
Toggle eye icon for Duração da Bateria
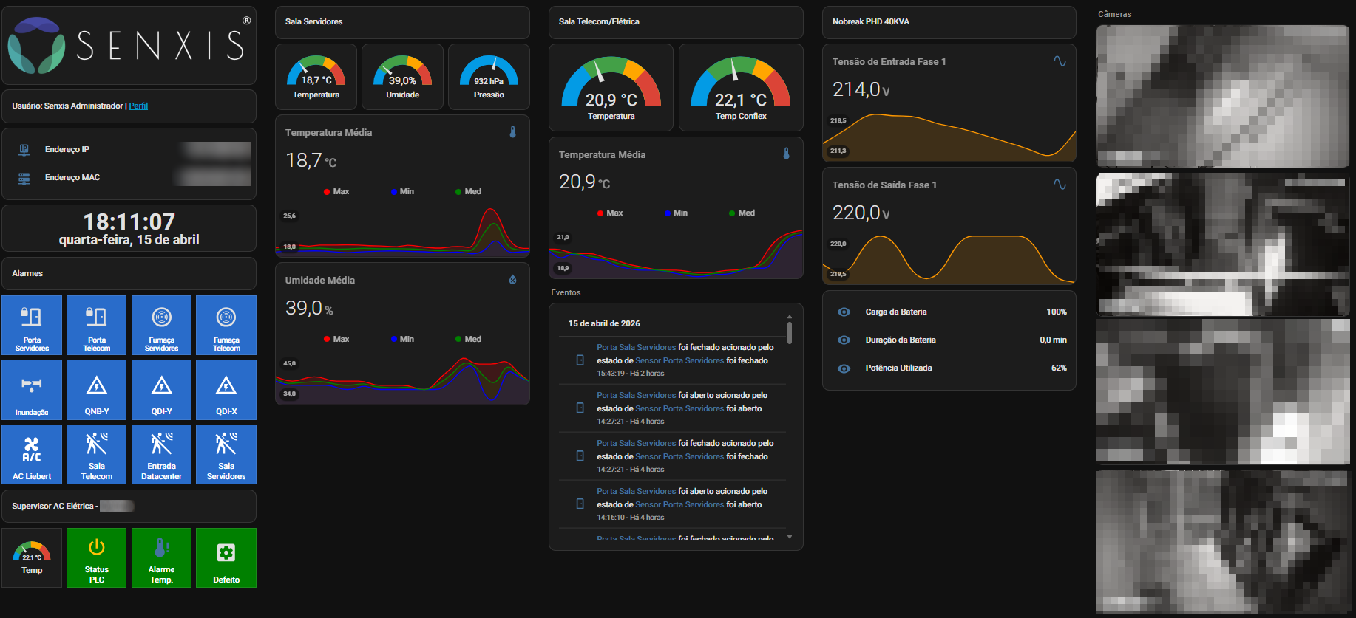[844, 340]
